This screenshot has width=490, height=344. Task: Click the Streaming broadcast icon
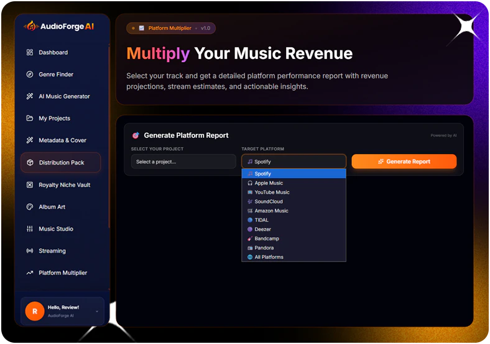click(x=30, y=251)
